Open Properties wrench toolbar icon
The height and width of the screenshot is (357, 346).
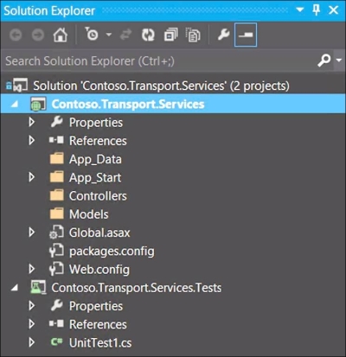tap(223, 35)
